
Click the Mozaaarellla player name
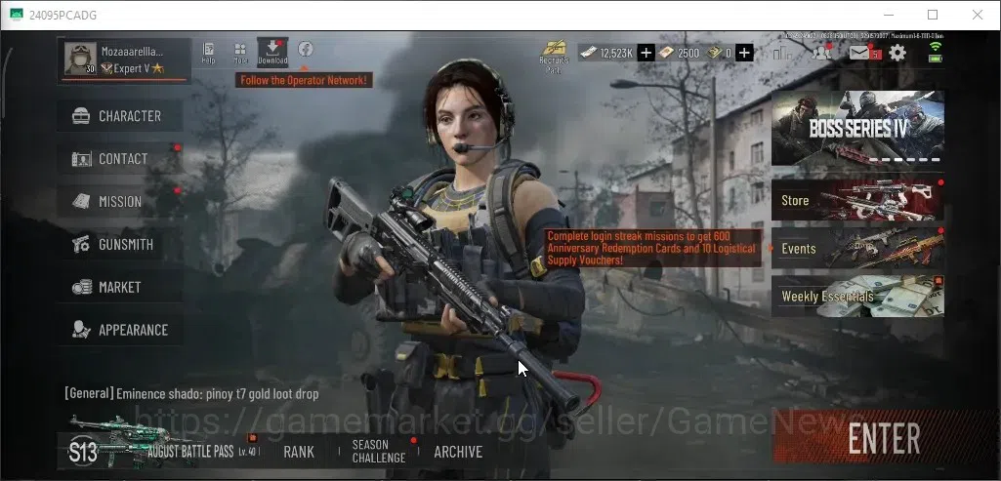[132, 51]
